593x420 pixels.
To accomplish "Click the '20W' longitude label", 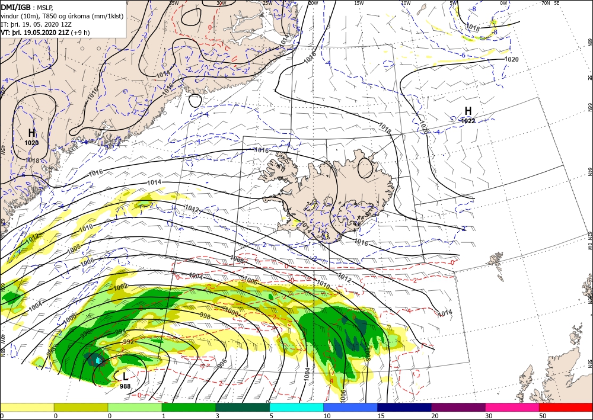I will coord(313,3).
